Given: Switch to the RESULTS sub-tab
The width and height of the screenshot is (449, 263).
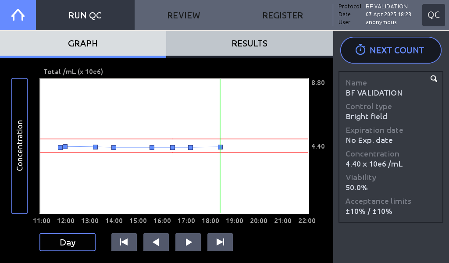Looking at the screenshot, I should [x=249, y=43].
